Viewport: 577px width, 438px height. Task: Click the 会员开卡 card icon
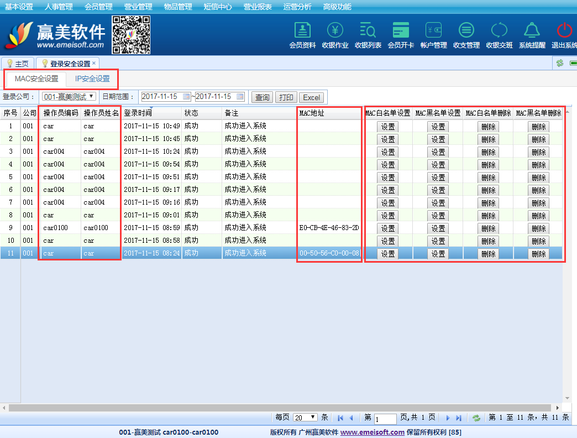[401, 31]
